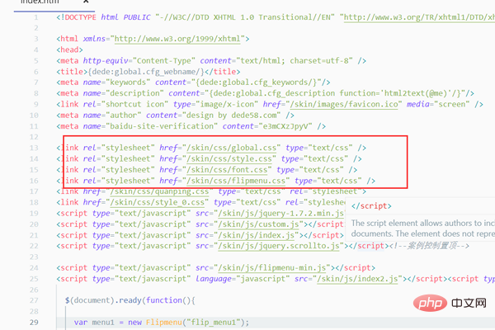Close the index.html editor tab
The width and height of the screenshot is (495, 330).
click(86, 2)
